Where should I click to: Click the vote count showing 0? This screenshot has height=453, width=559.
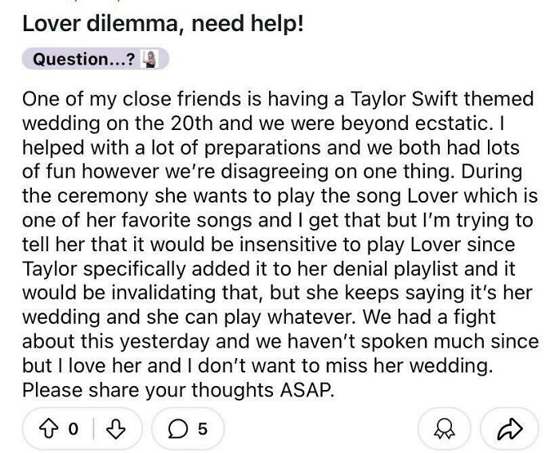point(73,428)
